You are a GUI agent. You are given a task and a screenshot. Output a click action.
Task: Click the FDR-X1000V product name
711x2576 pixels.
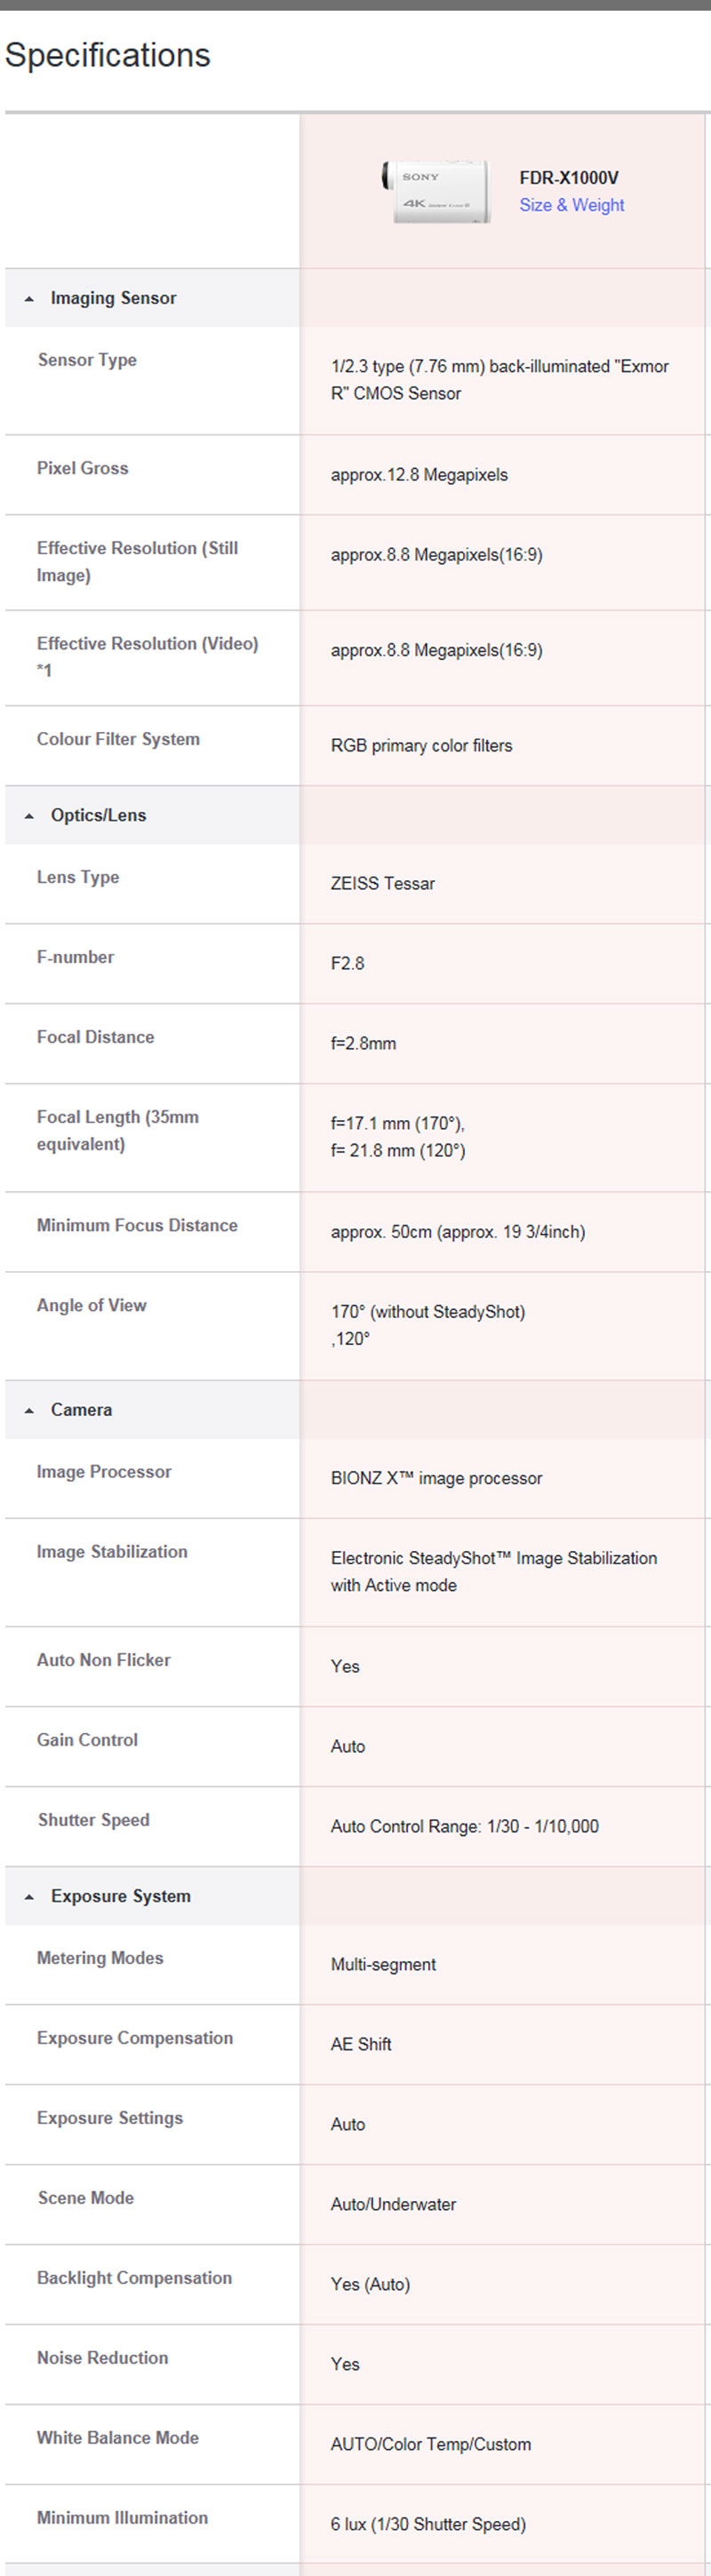click(x=568, y=178)
